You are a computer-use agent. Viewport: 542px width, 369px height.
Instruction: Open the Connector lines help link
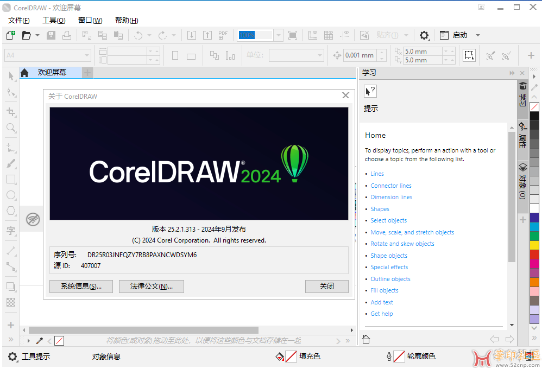tap(391, 186)
